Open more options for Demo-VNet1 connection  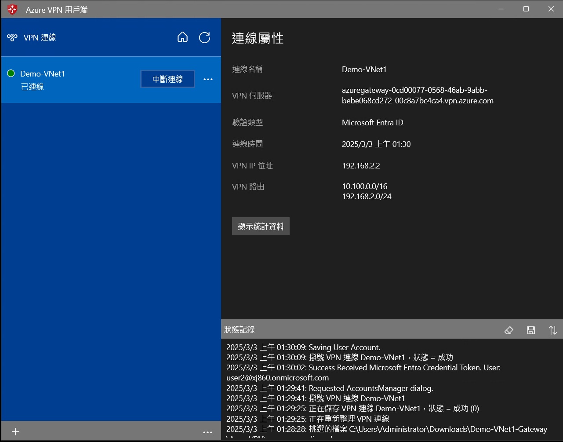tap(208, 79)
